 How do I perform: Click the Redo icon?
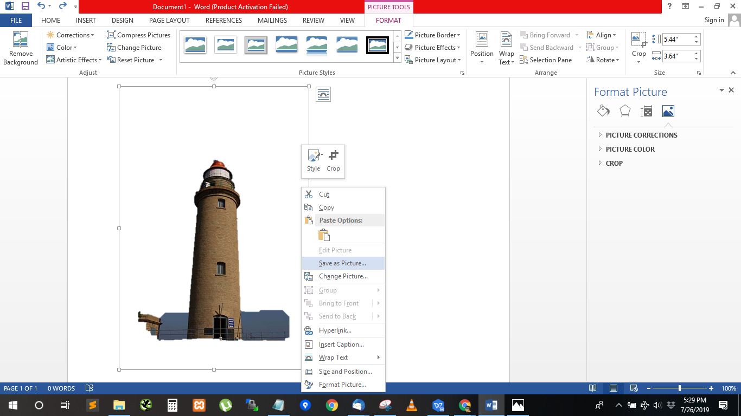62,6
